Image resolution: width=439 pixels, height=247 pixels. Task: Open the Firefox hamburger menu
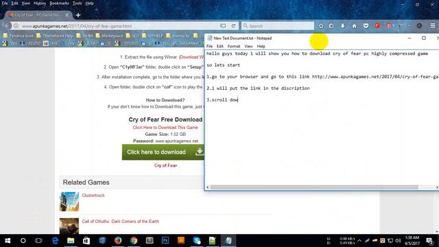(433, 25)
